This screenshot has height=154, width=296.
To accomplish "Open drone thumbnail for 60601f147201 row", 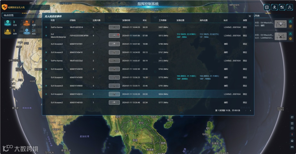I will coord(114,44).
